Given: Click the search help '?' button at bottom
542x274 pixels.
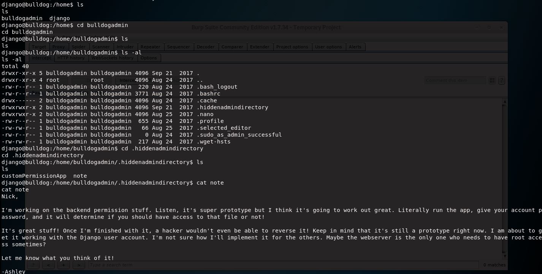Looking at the screenshot, I should click(x=33, y=265).
